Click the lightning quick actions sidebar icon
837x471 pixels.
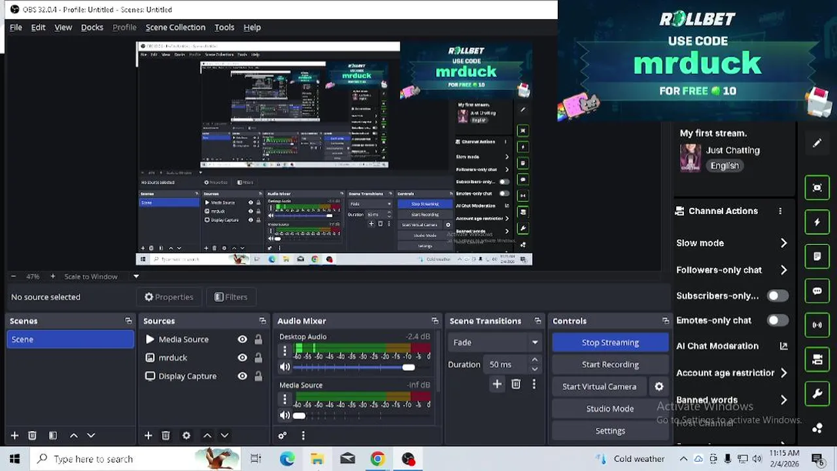(x=817, y=222)
